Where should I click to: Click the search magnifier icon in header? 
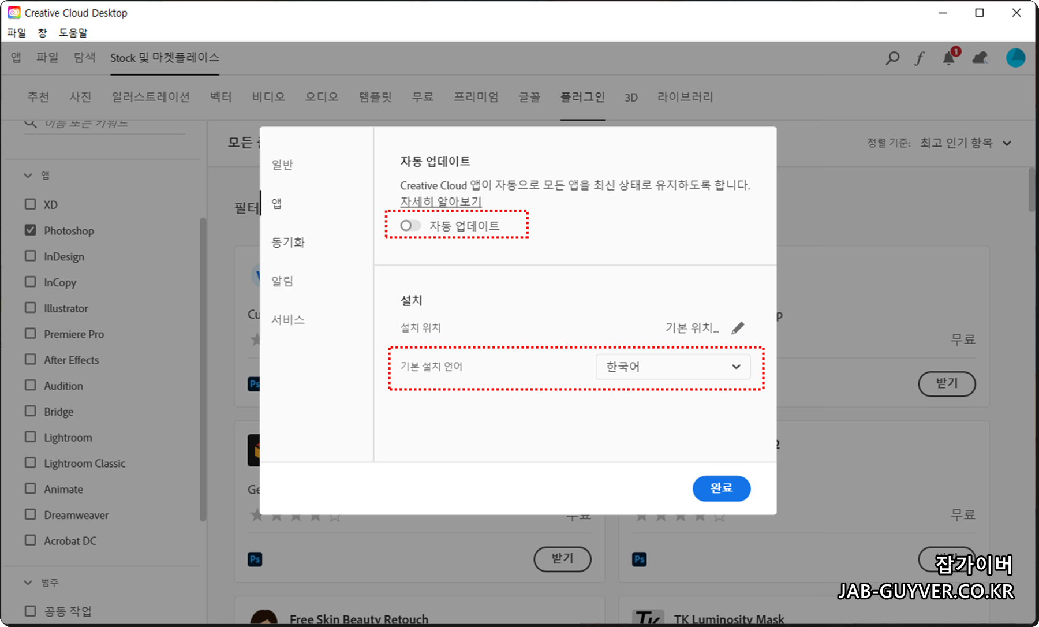892,58
